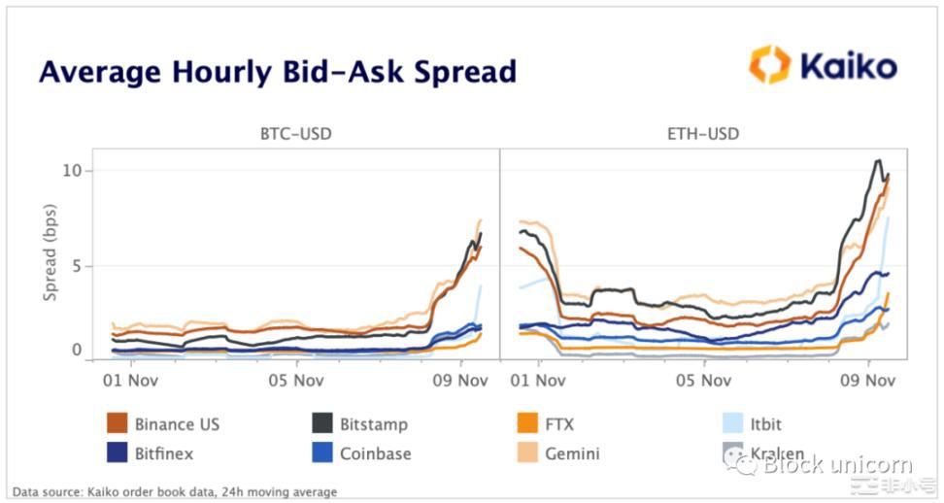The width and height of the screenshot is (944, 503).
Task: Click the Bitfinex legend color swatch
Action: (x=118, y=453)
